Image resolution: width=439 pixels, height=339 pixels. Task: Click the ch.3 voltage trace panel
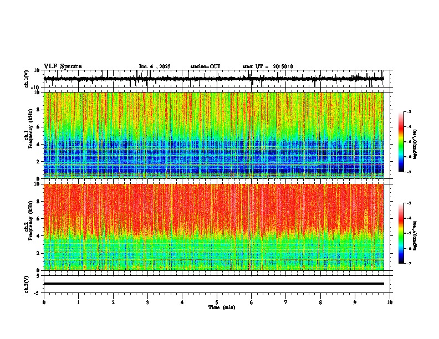click(x=218, y=284)
